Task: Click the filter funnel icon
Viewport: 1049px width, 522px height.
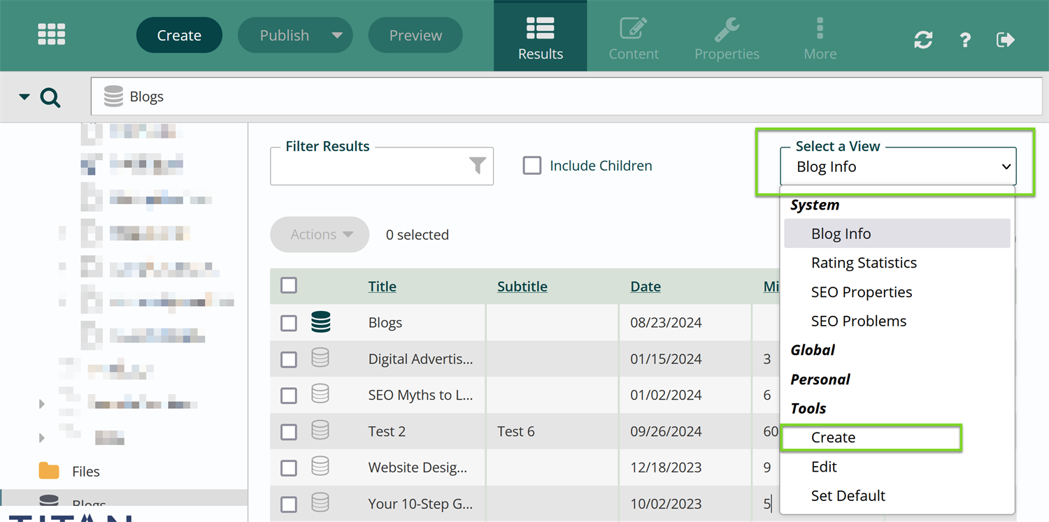Action: point(478,166)
